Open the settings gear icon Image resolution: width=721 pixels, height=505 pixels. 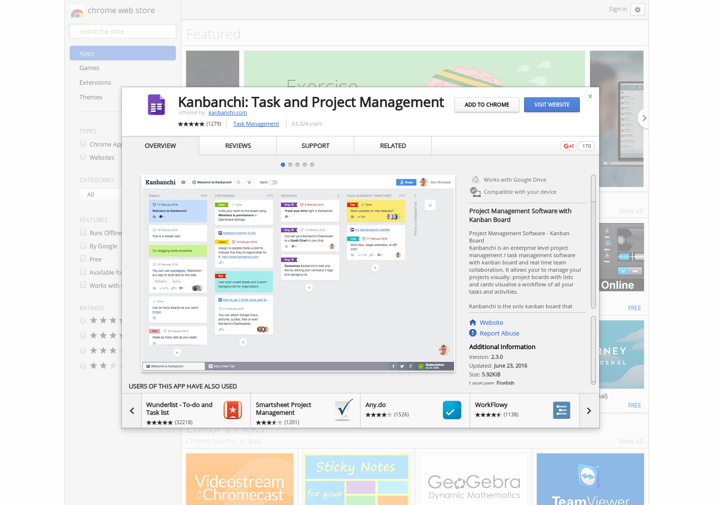coord(637,9)
